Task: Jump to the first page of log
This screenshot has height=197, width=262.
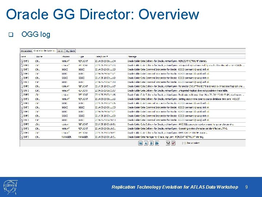Action: tap(140, 143)
